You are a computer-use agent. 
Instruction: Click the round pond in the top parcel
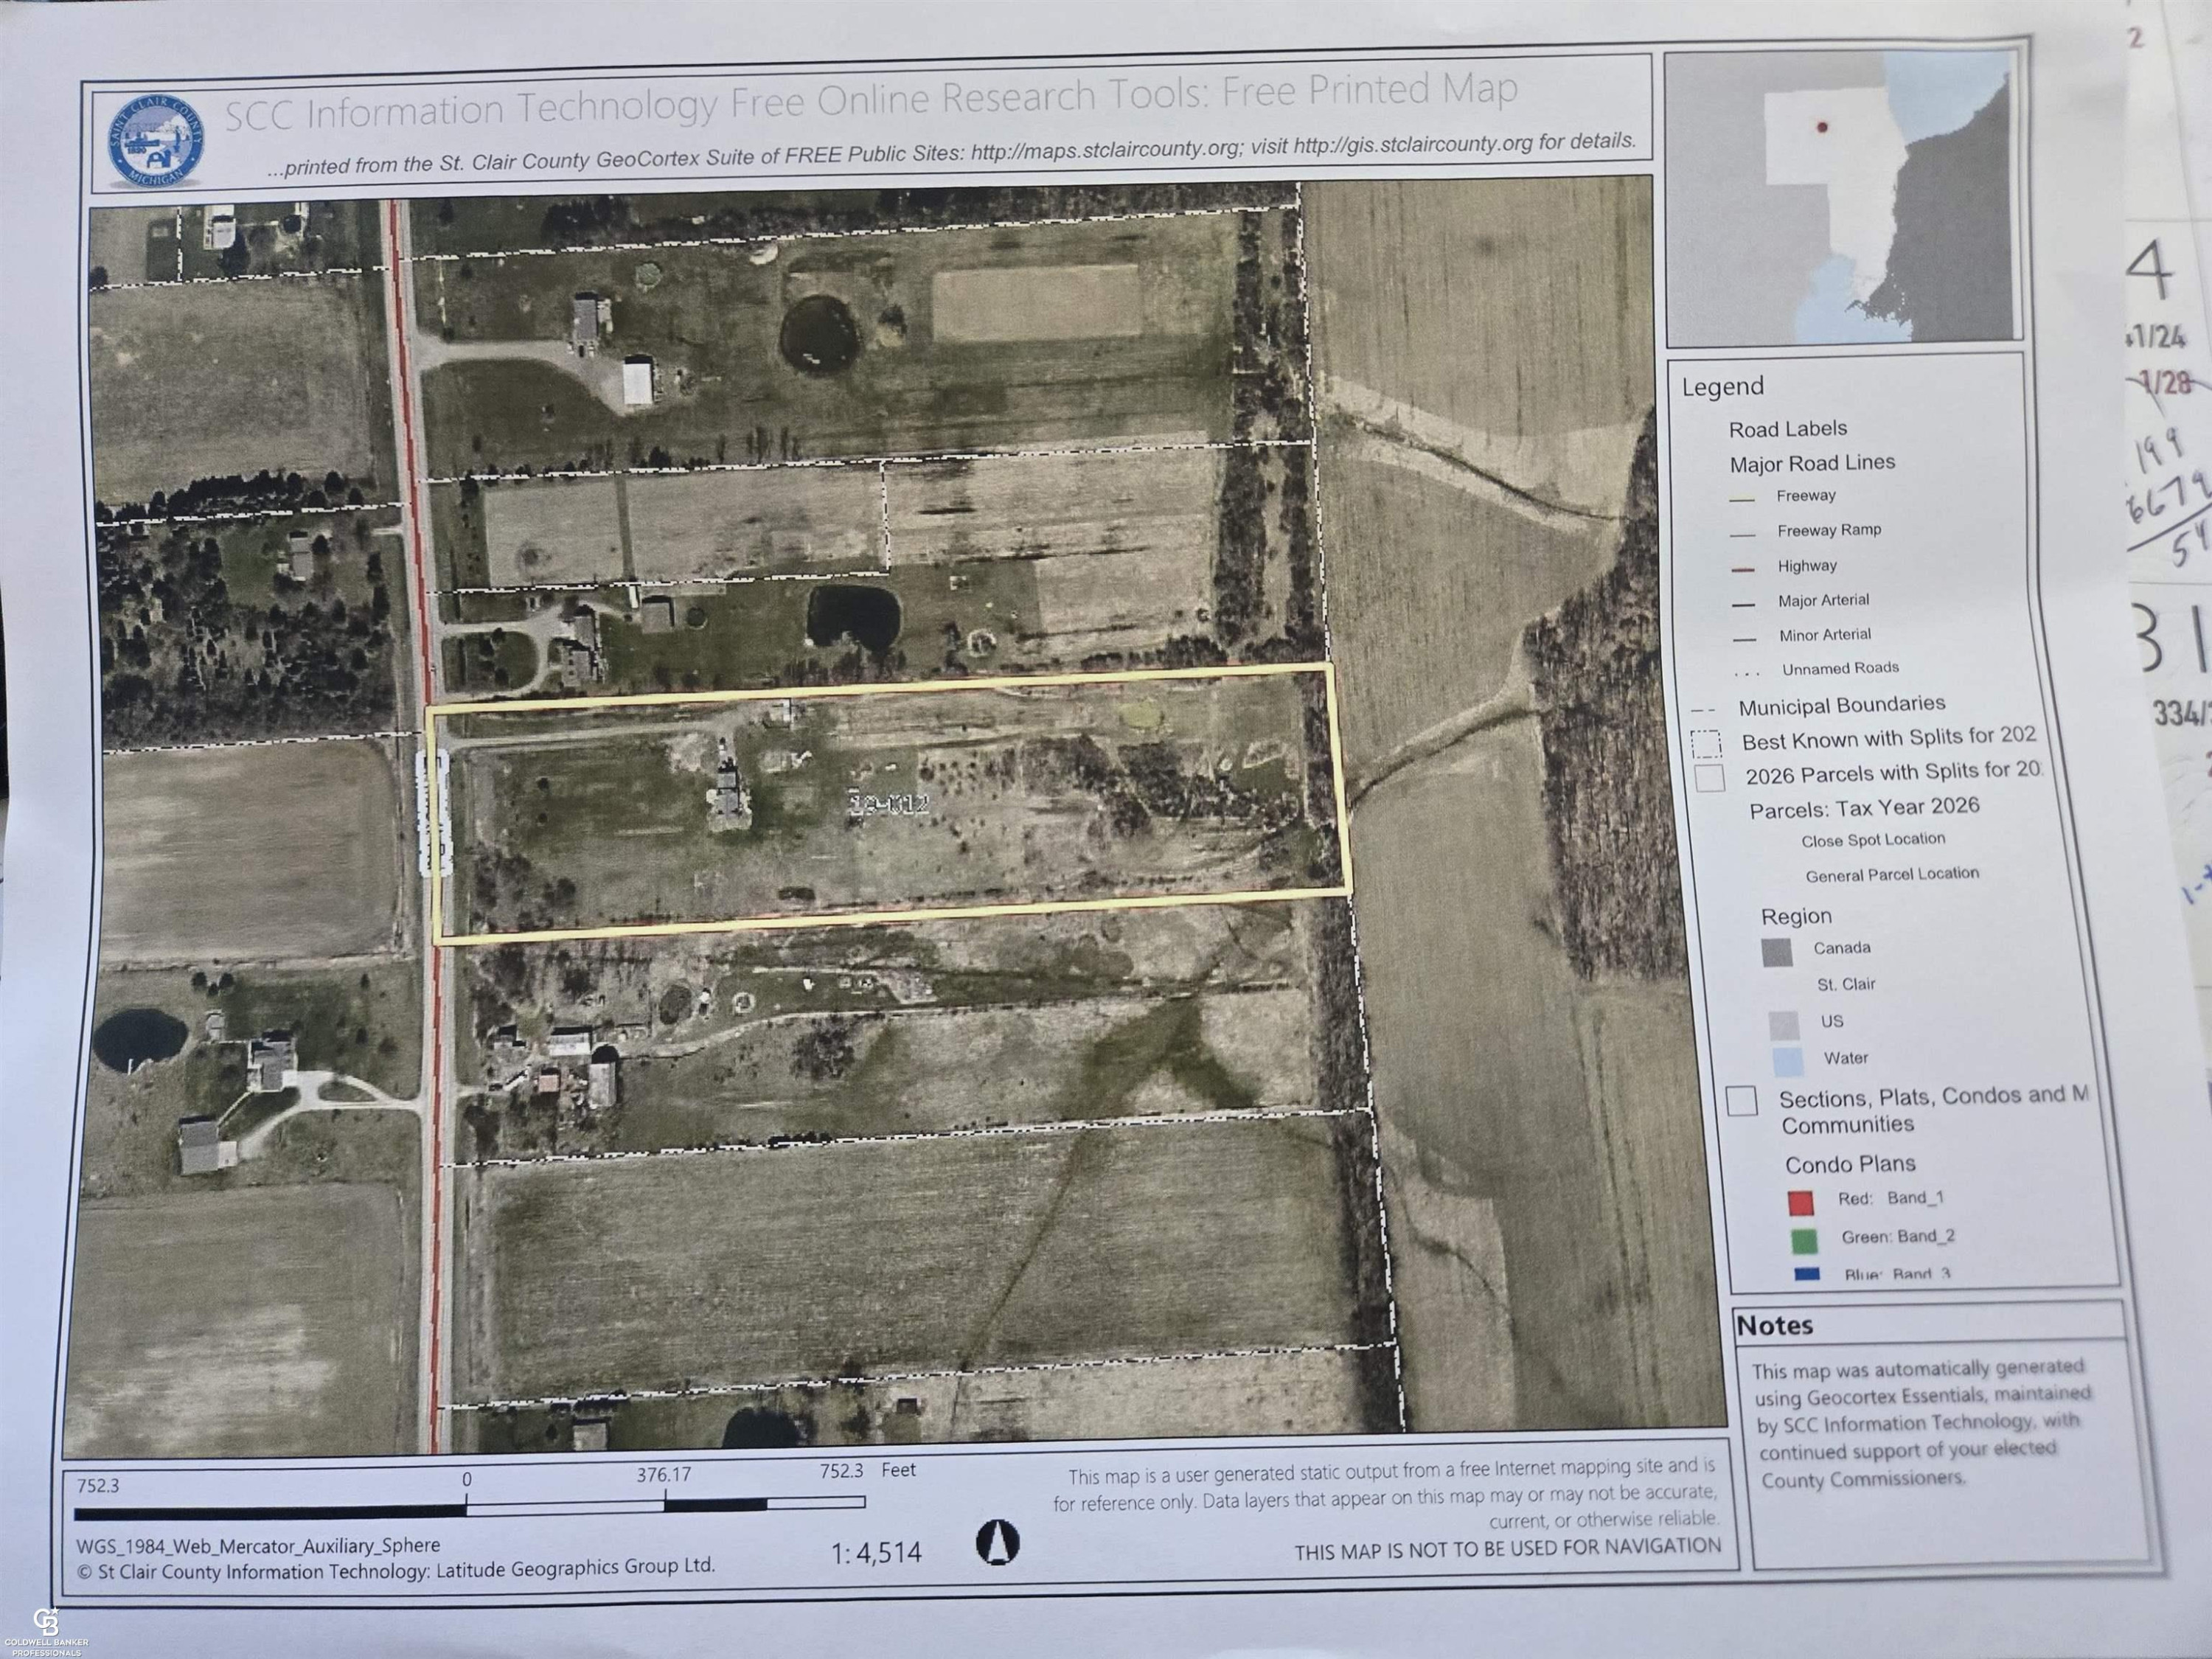[x=820, y=333]
